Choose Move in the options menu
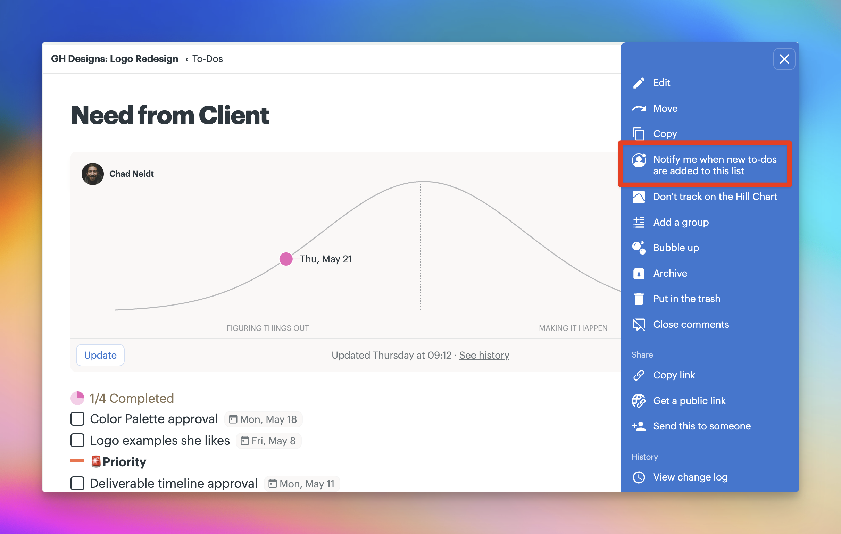Image resolution: width=841 pixels, height=534 pixels. pyautogui.click(x=665, y=108)
